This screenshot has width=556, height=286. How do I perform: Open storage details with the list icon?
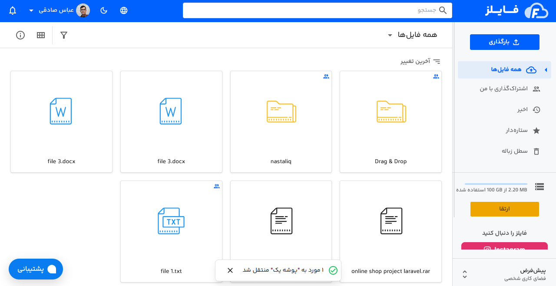(x=539, y=187)
